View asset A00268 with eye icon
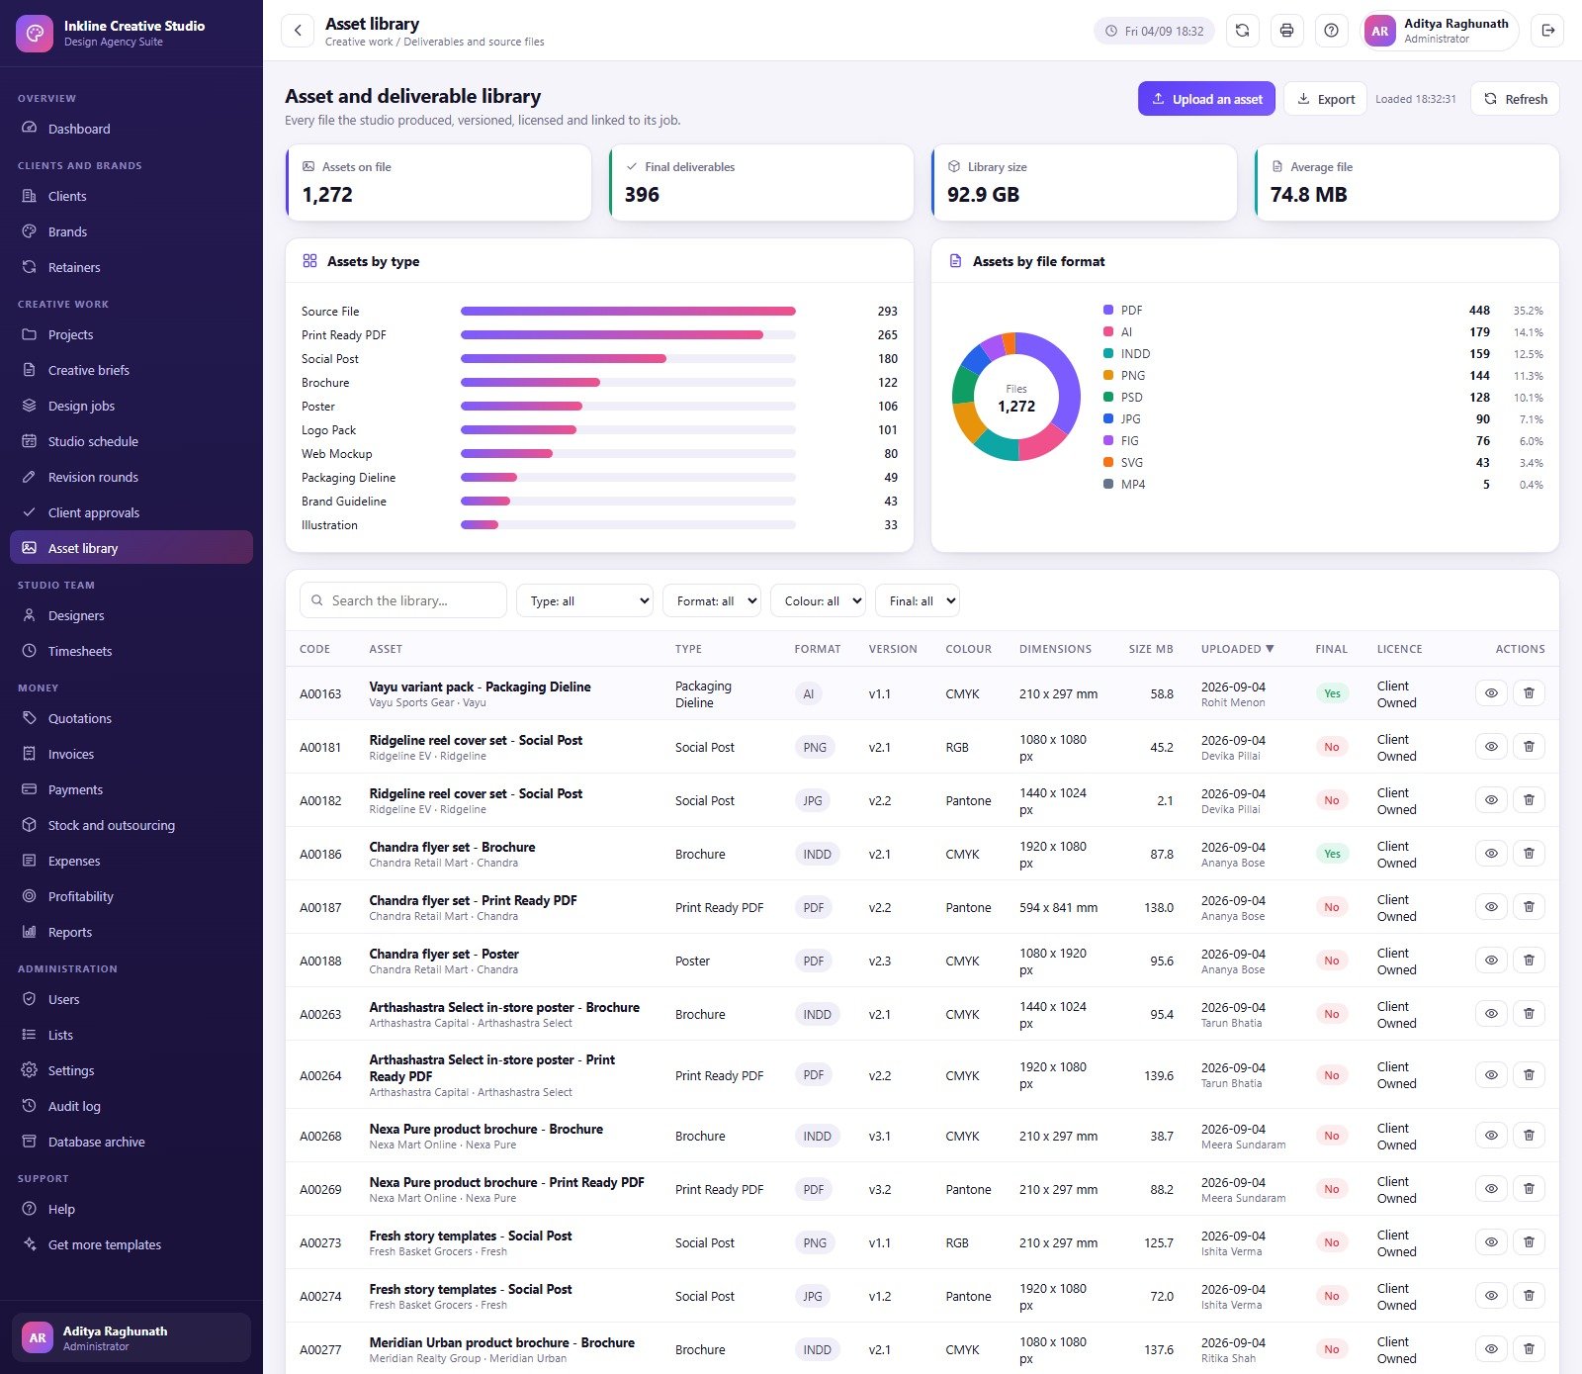 coord(1491,1136)
